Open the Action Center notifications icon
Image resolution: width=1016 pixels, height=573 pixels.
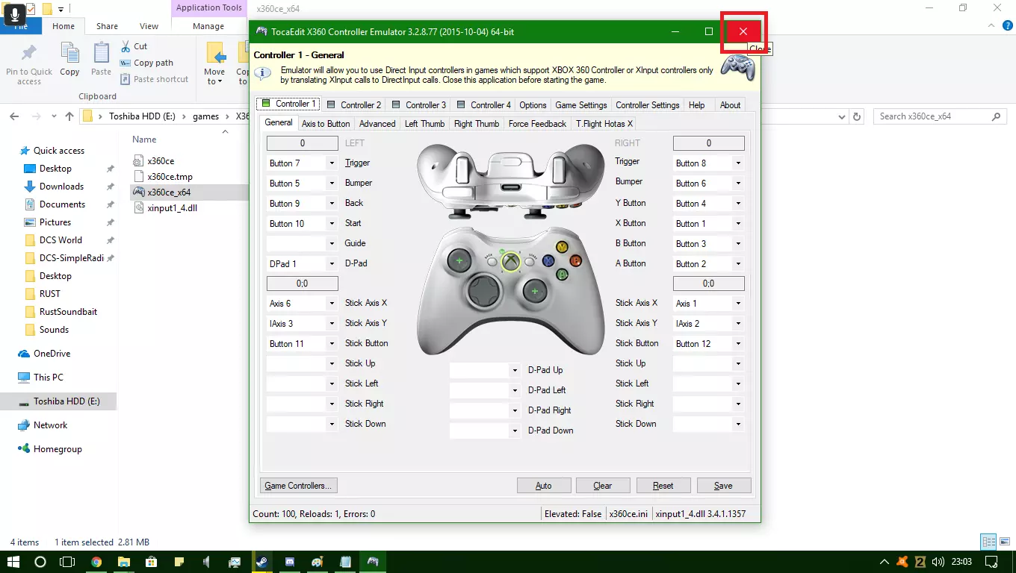pos(991,562)
